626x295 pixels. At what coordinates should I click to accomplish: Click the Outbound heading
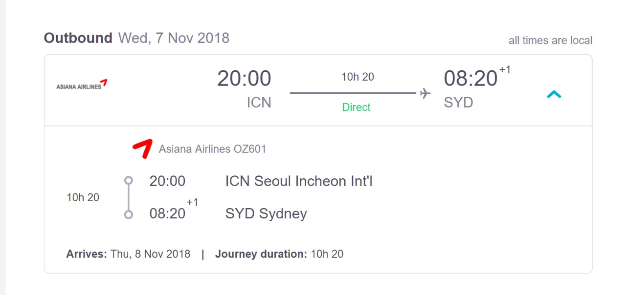click(78, 38)
